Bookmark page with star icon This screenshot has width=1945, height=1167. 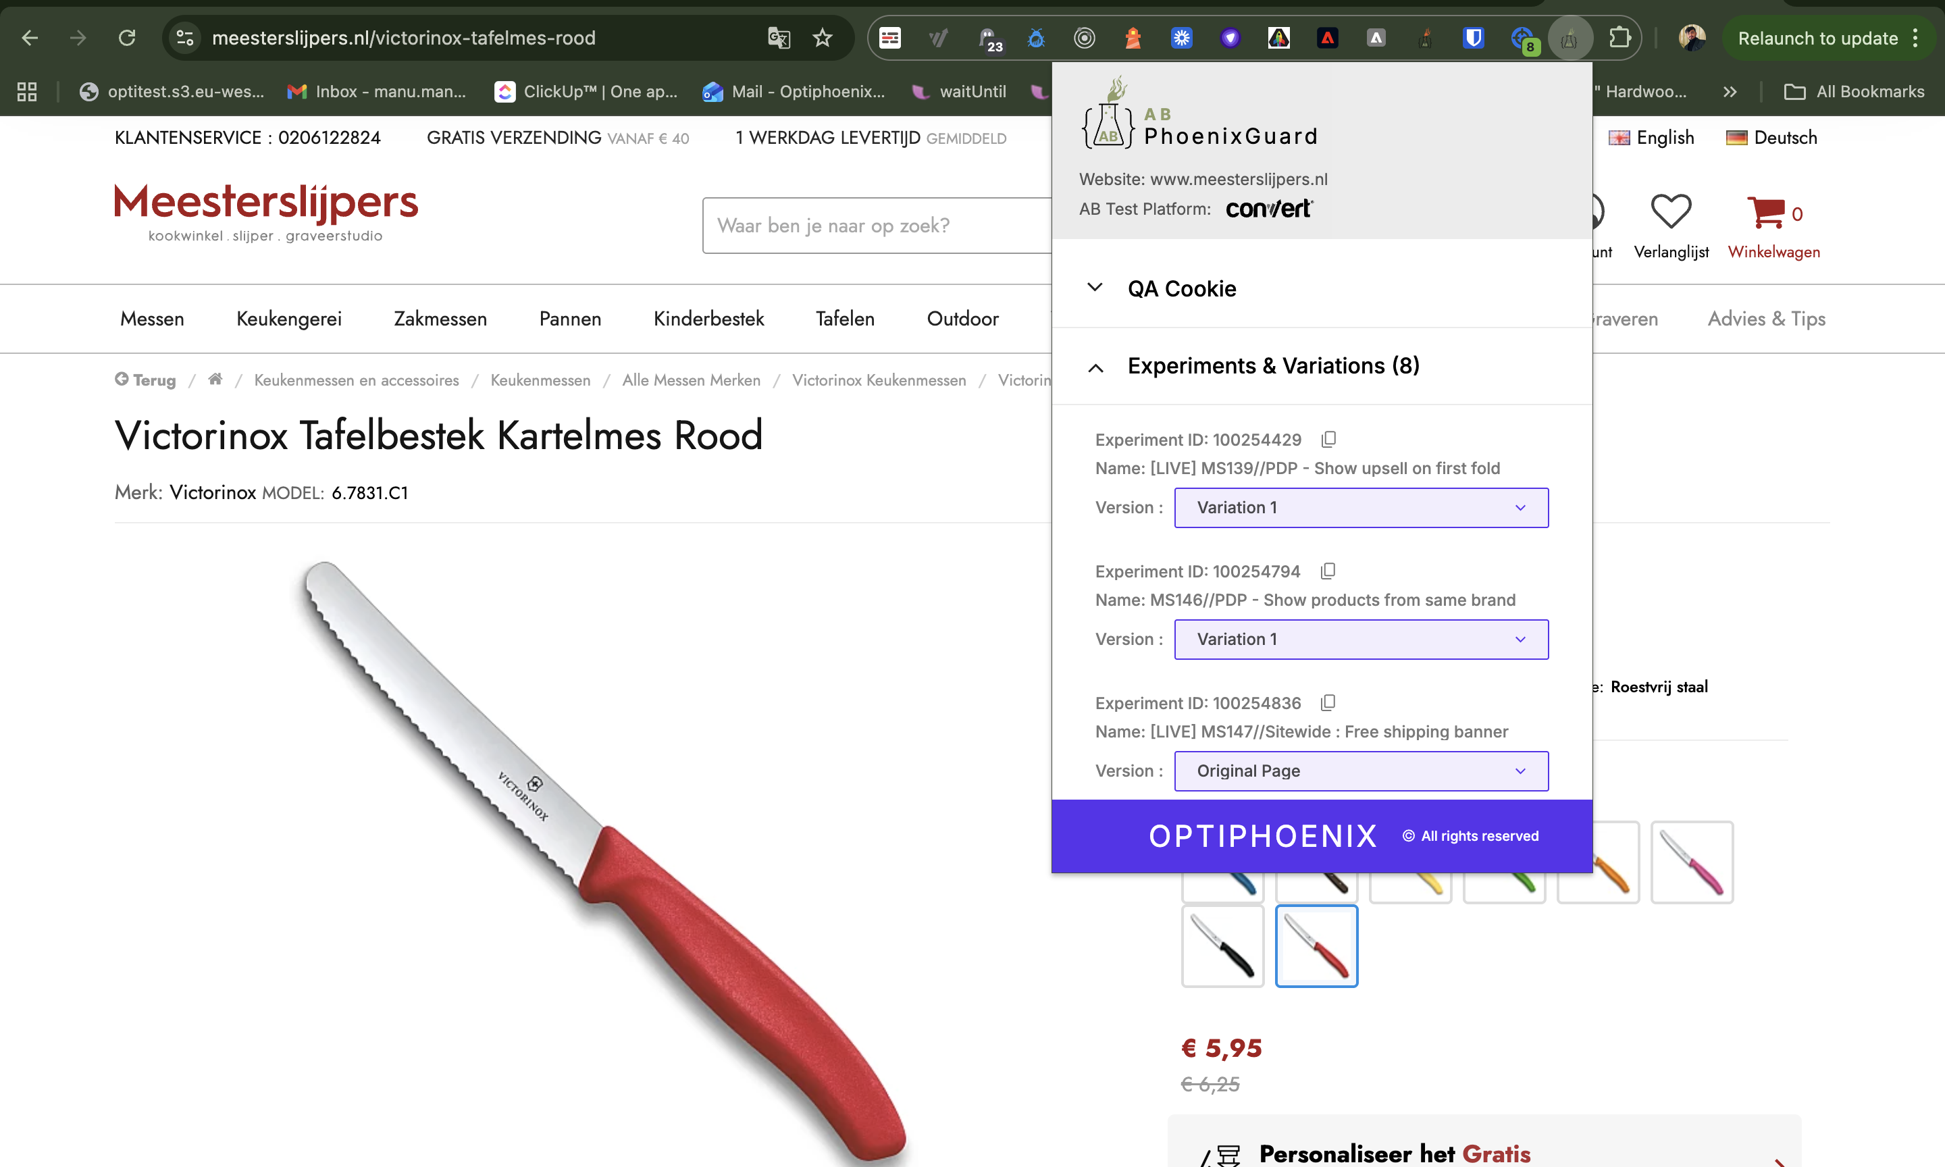point(823,38)
